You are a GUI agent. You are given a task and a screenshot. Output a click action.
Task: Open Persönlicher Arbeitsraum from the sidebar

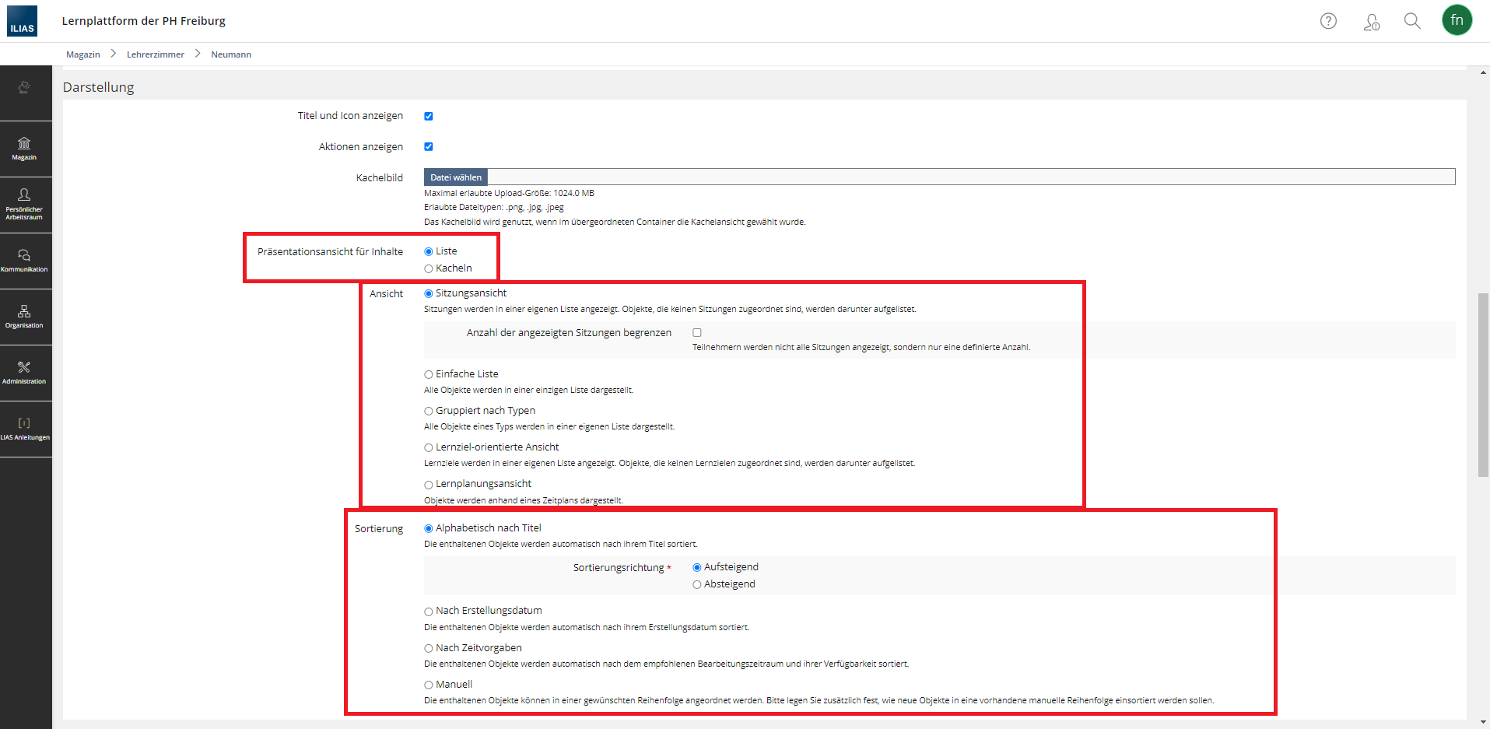coord(24,204)
